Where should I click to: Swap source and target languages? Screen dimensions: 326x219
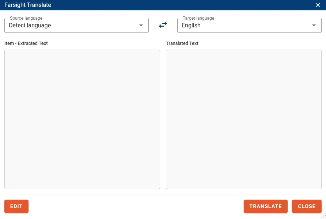pyautogui.click(x=163, y=25)
